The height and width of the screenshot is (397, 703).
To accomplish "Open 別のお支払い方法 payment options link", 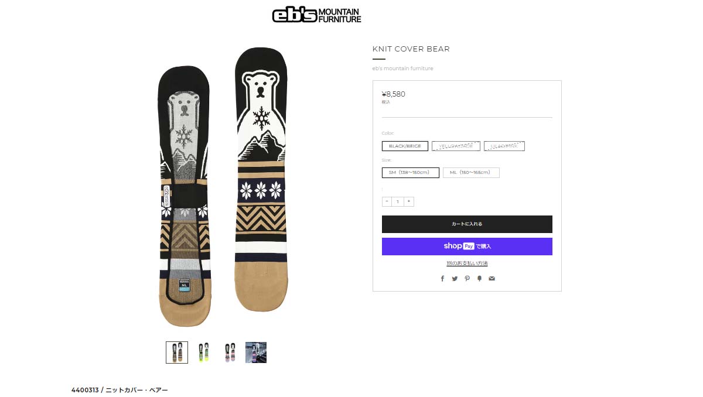I will (467, 263).
